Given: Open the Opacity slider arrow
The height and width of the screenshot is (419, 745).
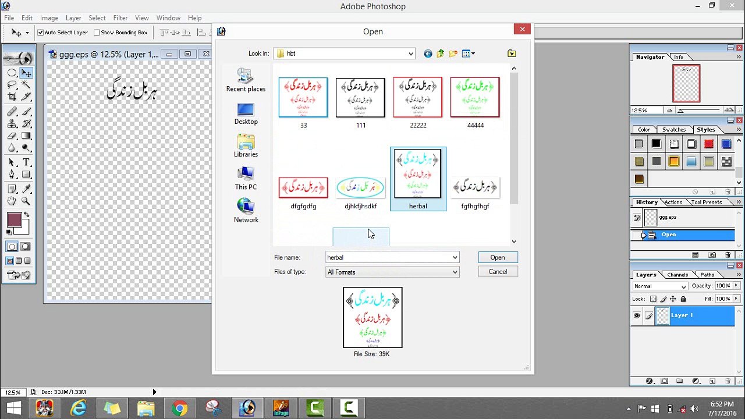Looking at the screenshot, I should point(735,286).
